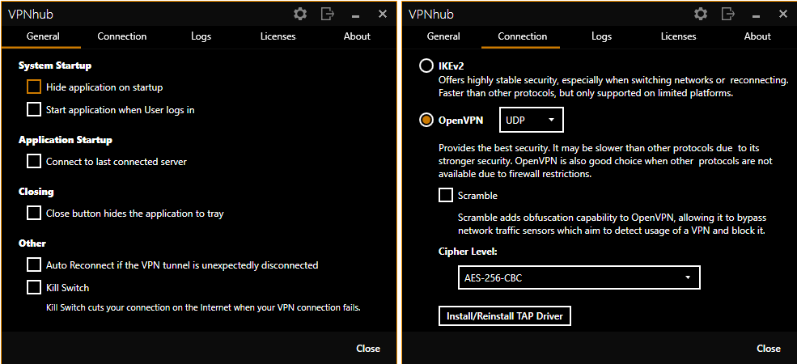Minimize the left VPNhub window
This screenshot has height=364, width=797.
[x=356, y=16]
